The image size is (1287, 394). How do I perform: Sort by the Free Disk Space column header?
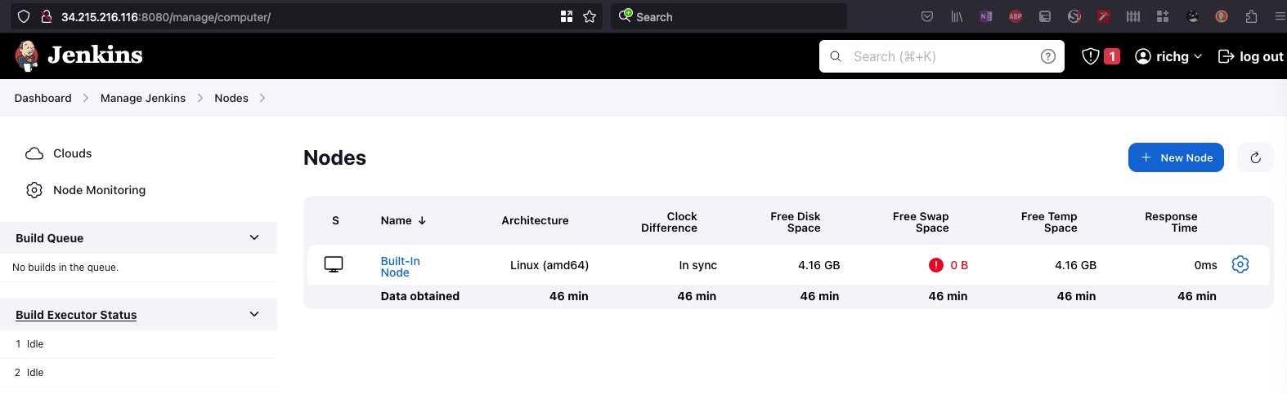pyautogui.click(x=795, y=222)
